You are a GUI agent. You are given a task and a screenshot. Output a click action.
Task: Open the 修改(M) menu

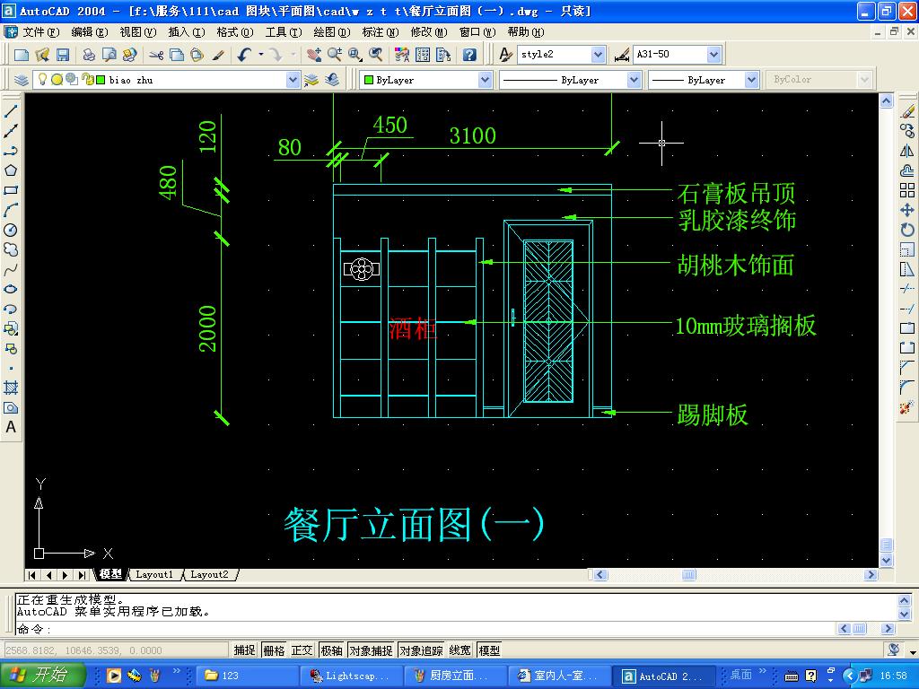pyautogui.click(x=428, y=32)
